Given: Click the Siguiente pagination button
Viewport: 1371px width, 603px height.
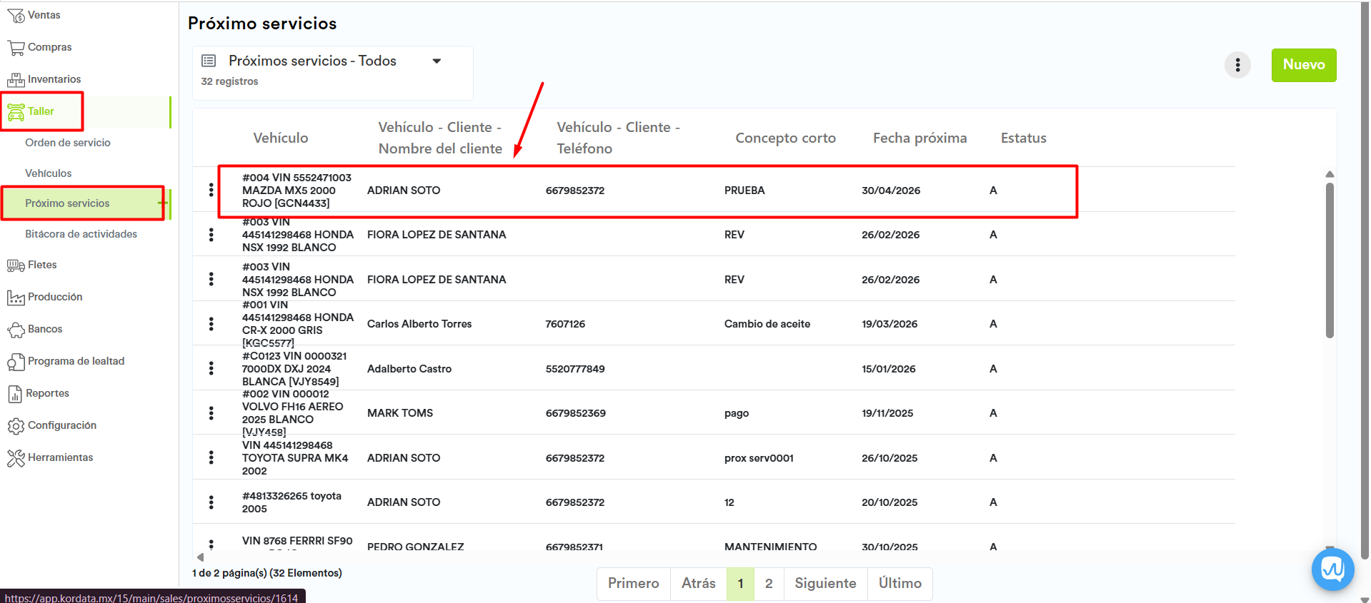Looking at the screenshot, I should 825,584.
